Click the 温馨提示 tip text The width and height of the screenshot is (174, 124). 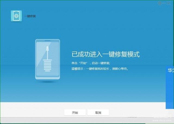[x=100, y=69]
